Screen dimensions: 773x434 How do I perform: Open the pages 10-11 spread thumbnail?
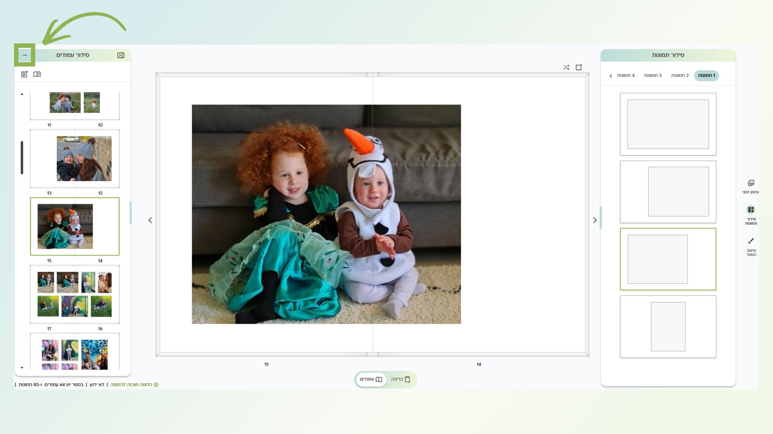pyautogui.click(x=75, y=105)
